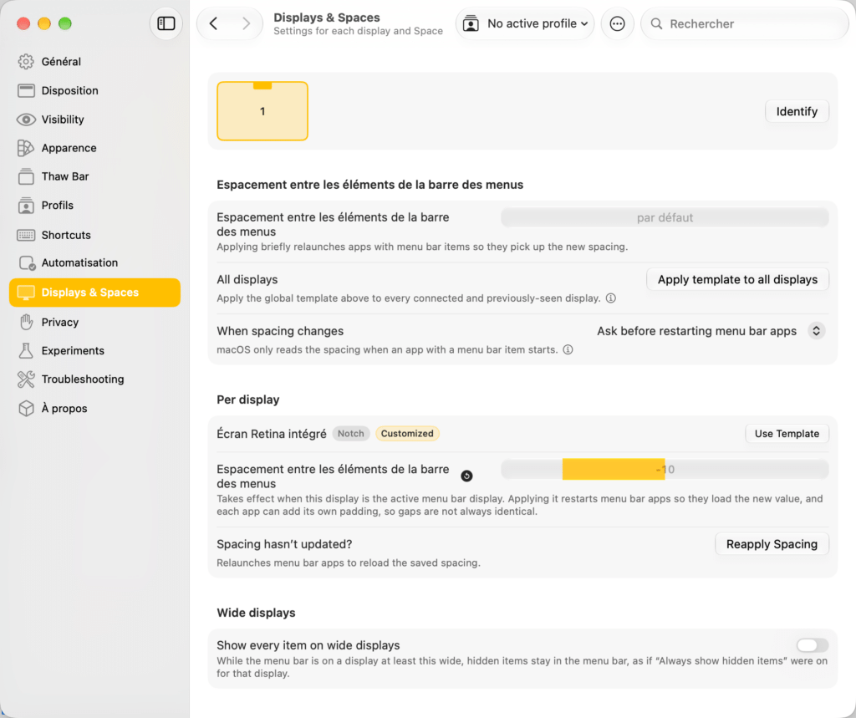Click the Reapply Spacing button

772,544
